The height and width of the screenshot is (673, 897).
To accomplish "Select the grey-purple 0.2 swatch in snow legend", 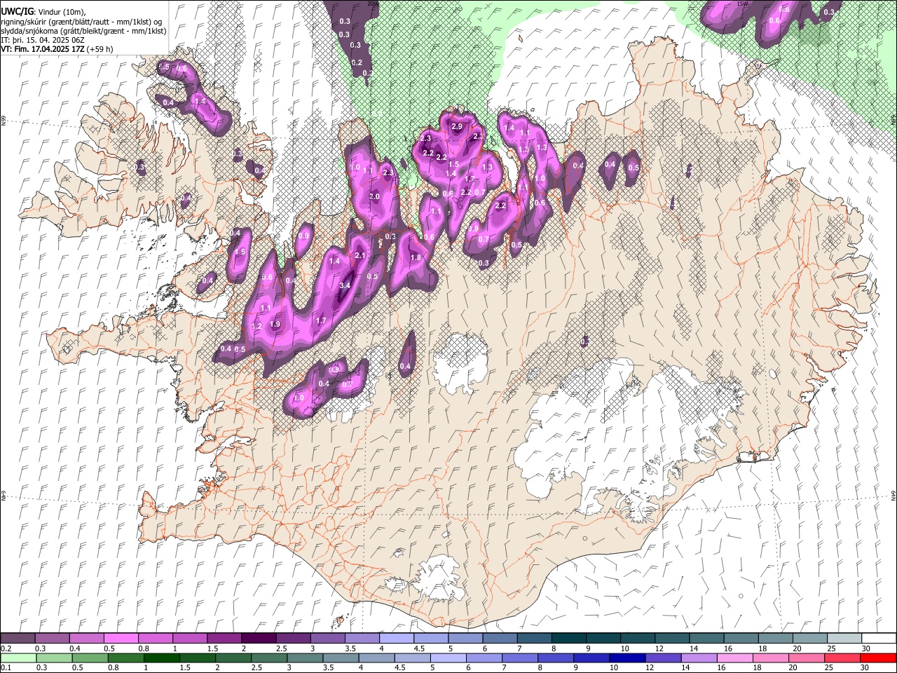I will (18, 639).
